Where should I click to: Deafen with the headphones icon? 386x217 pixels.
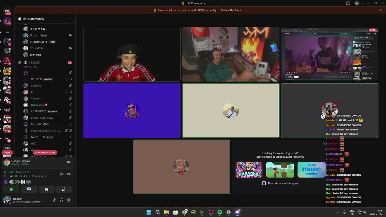click(x=62, y=200)
